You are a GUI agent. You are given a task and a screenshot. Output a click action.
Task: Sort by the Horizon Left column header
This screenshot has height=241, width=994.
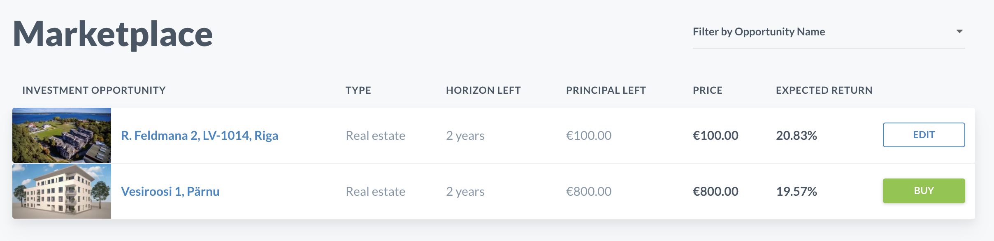pyautogui.click(x=483, y=90)
